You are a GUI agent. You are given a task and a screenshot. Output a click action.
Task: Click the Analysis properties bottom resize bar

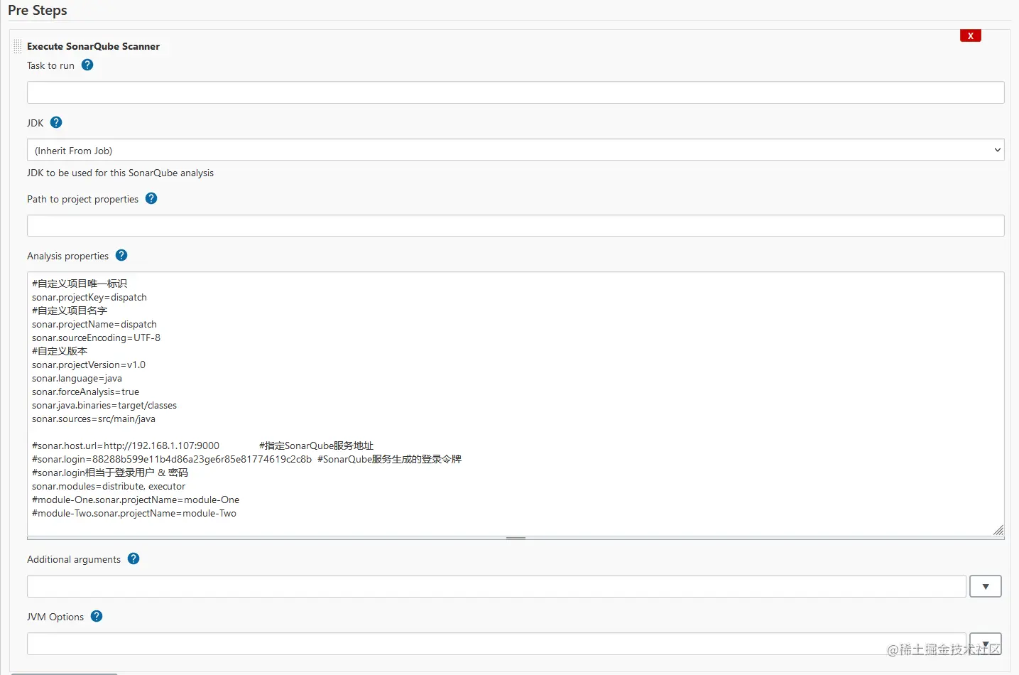pyautogui.click(x=516, y=538)
